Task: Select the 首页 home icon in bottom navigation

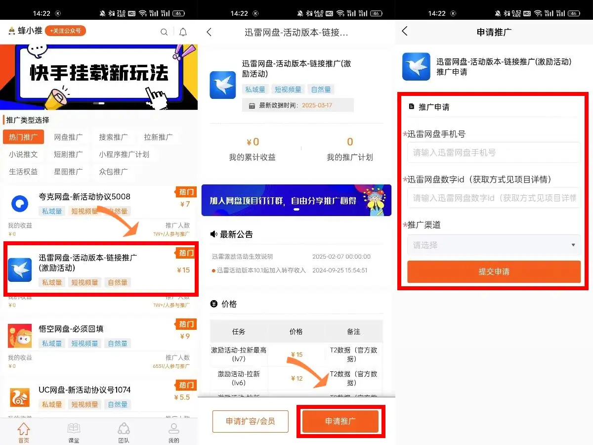Action: pos(24,431)
